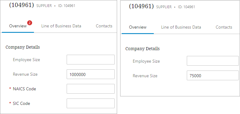Click the NAICS Code label
Viewport: 240px width, 114px height.
(x=24, y=89)
